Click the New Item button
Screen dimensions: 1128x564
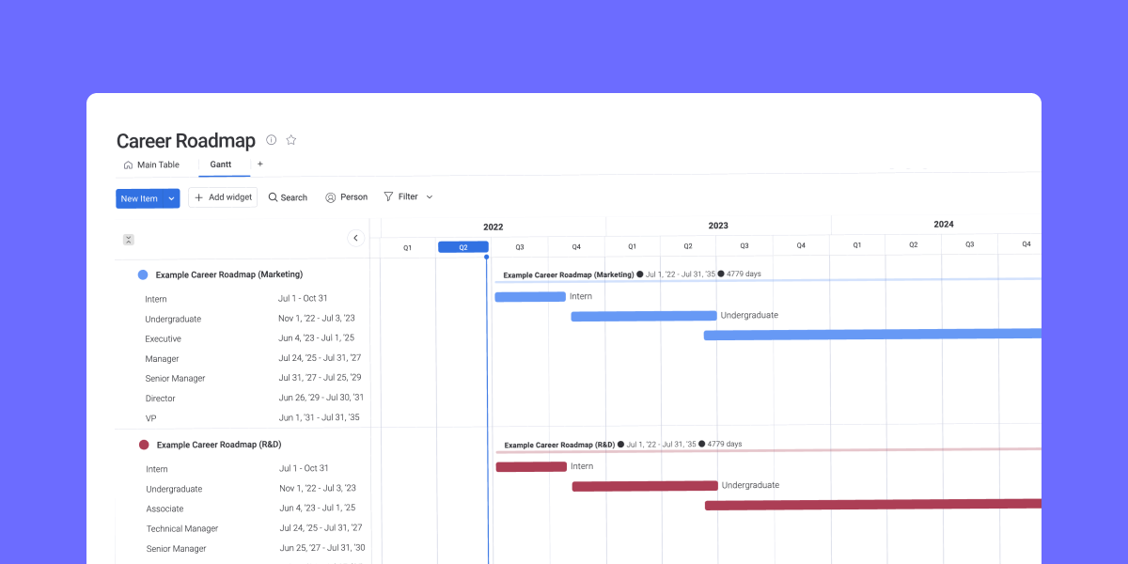[139, 198]
